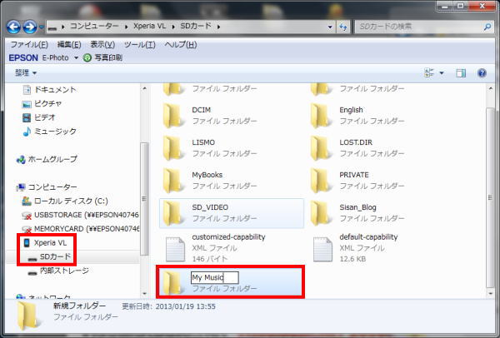The width and height of the screenshot is (500, 338).
Task: Click the EPSON logo in toolbar
Action: pyautogui.click(x=23, y=57)
